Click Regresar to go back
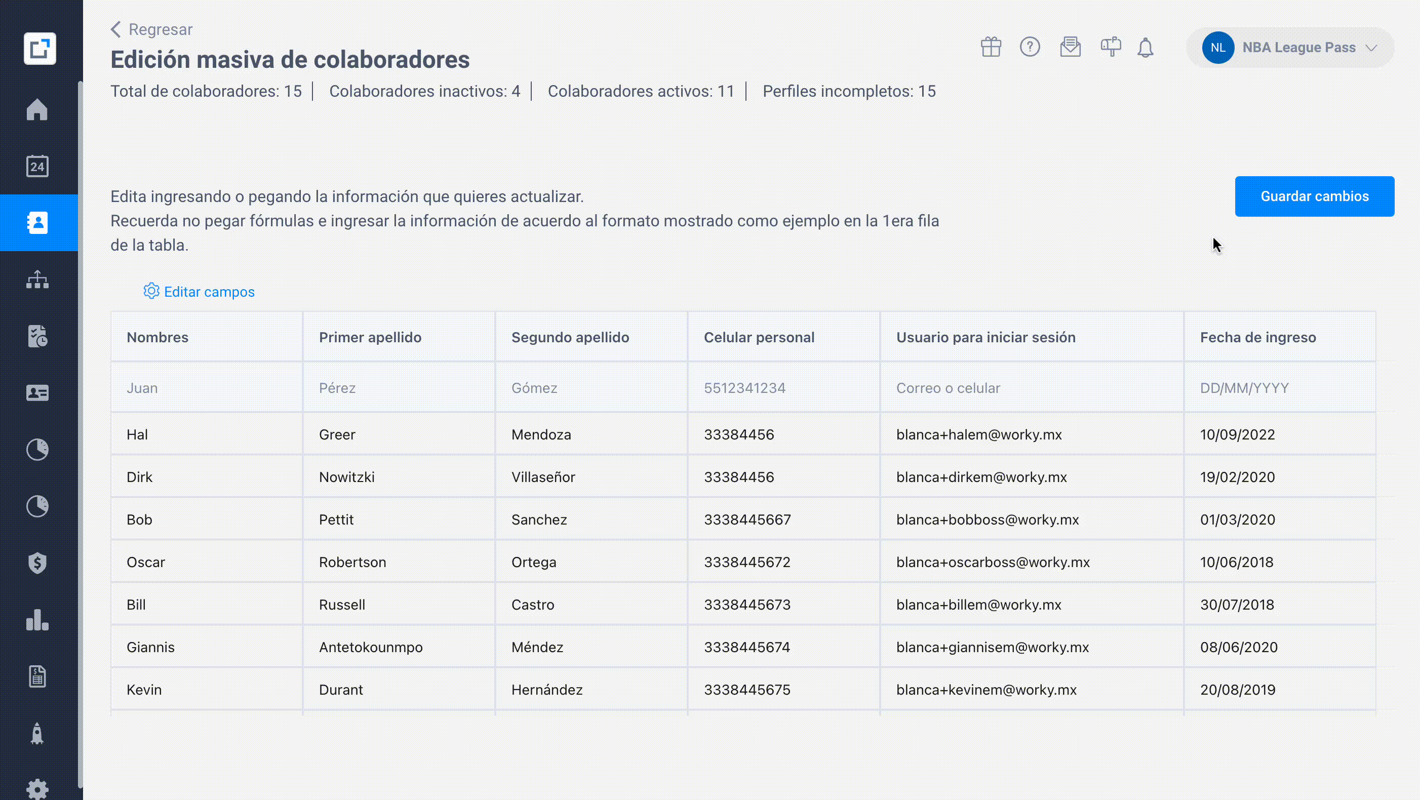This screenshot has width=1420, height=800. 150,29
